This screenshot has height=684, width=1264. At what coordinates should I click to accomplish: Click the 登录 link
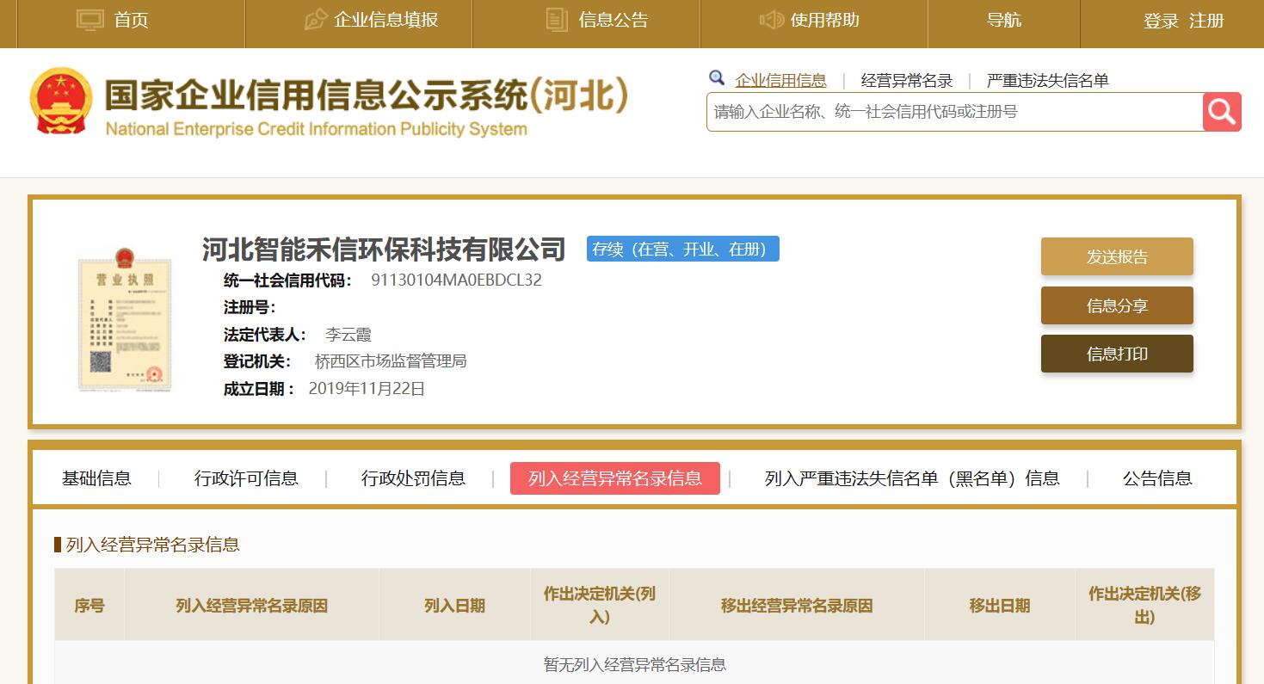[x=1161, y=21]
